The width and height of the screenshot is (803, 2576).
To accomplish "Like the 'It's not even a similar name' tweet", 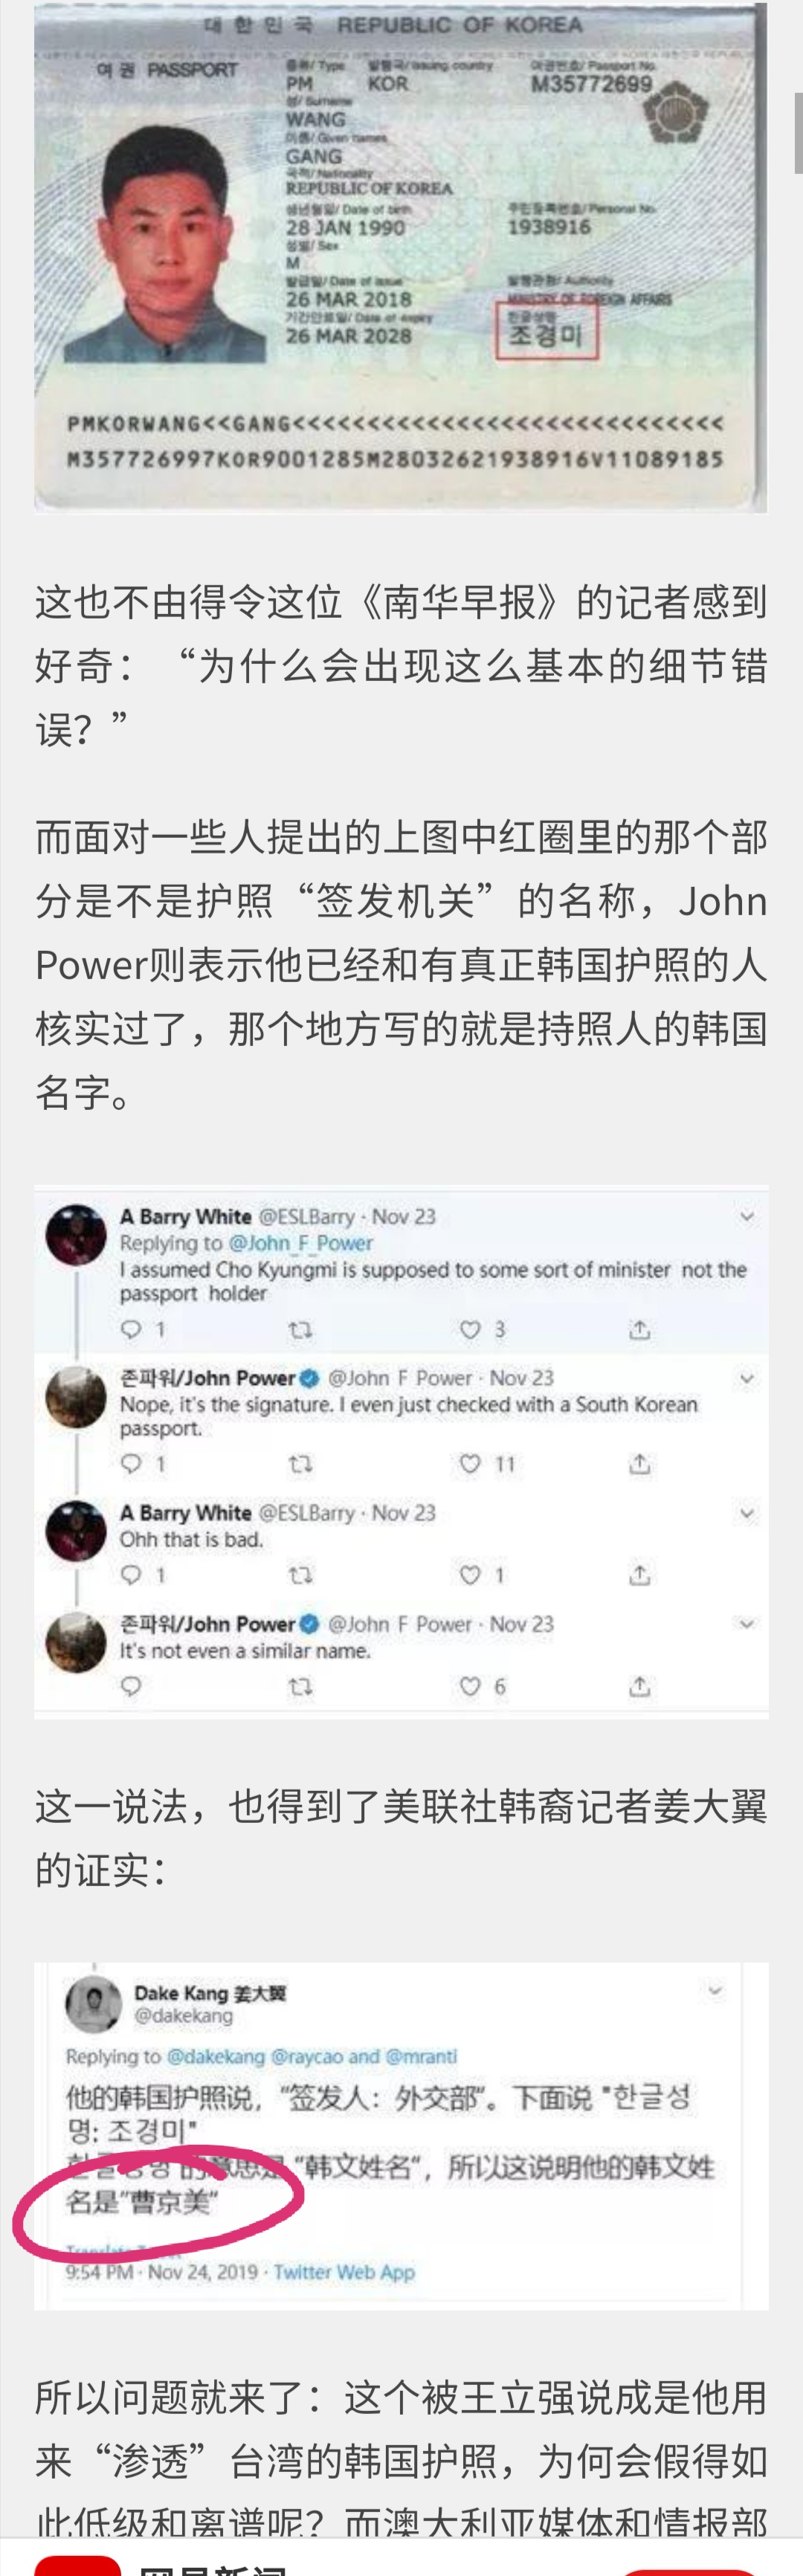I will pos(470,1687).
